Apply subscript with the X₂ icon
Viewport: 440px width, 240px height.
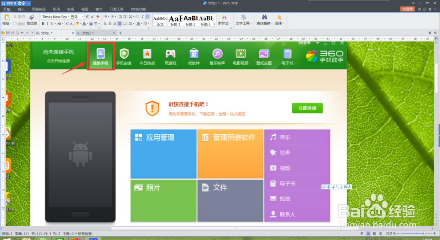[72, 24]
